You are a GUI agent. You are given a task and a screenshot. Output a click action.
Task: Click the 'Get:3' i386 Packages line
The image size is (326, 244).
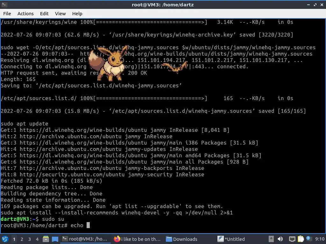tap(129, 143)
